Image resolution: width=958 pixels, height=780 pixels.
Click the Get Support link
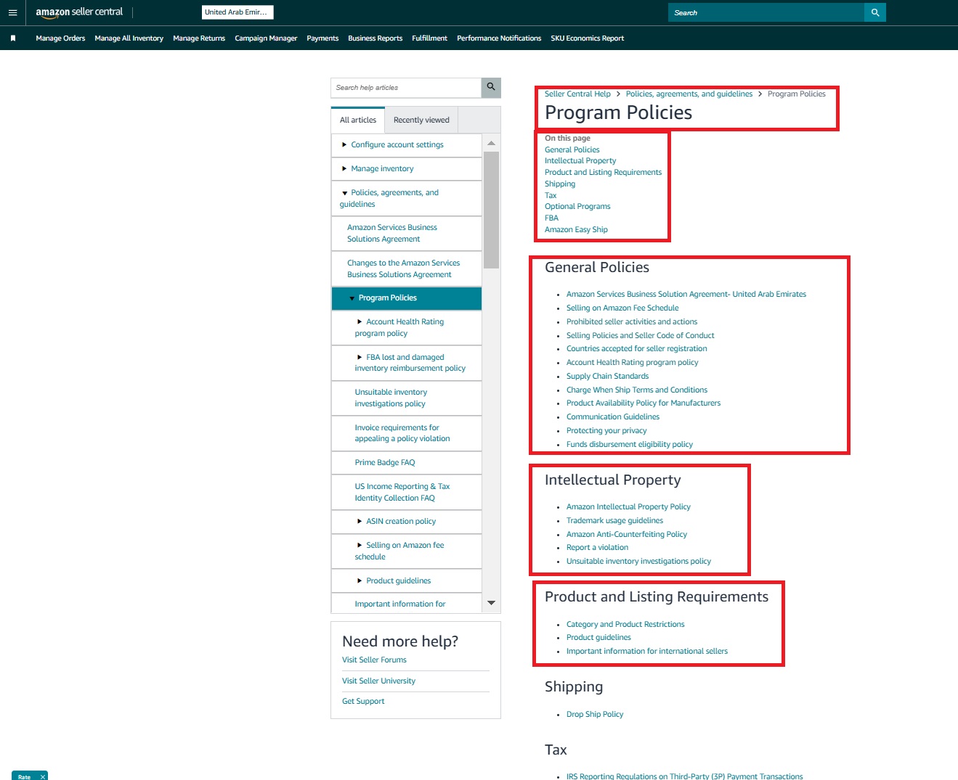click(363, 702)
